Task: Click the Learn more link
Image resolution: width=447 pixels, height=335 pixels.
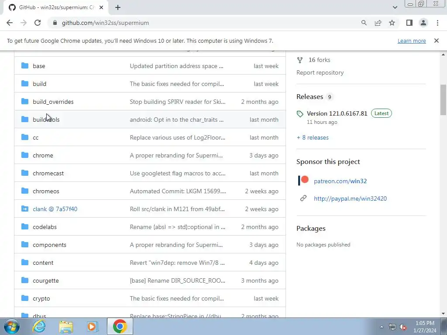Action: [412, 41]
